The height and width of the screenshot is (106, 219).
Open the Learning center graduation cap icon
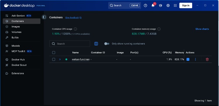(161, 6)
